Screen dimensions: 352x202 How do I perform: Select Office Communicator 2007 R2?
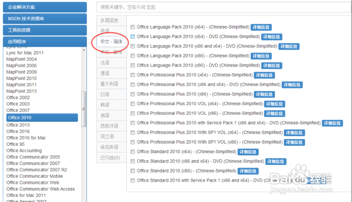coord(37,170)
